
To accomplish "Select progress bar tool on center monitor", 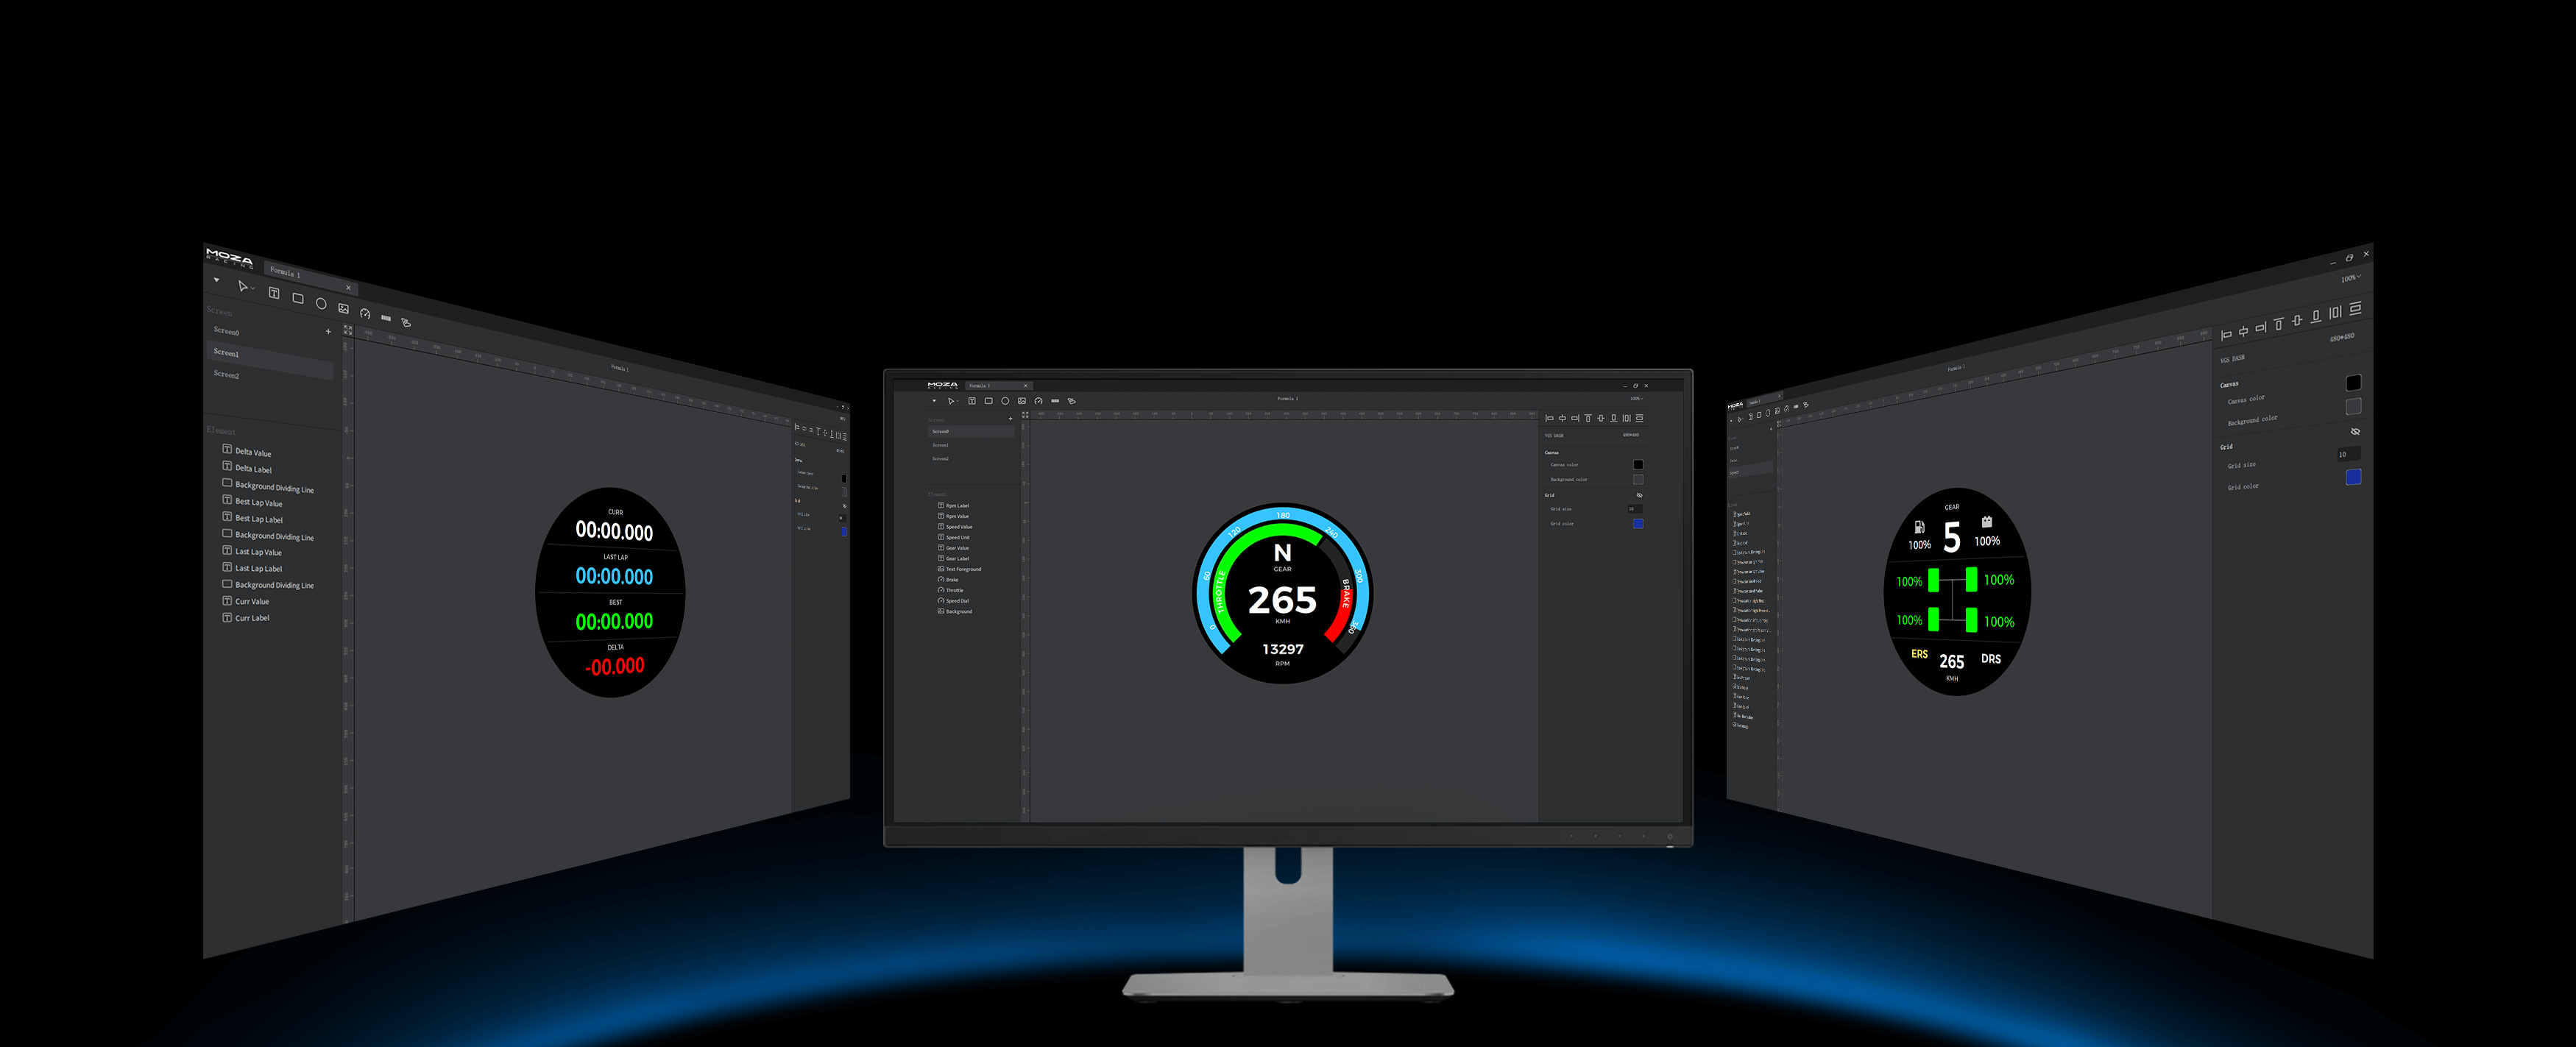I will (x=1055, y=401).
